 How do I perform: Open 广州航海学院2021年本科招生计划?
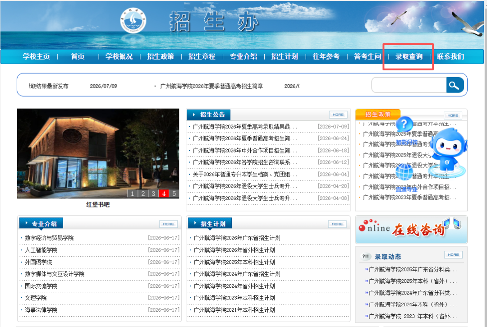point(234,310)
